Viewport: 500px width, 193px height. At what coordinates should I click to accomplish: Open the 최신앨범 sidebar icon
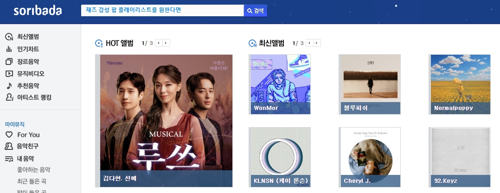coord(9,37)
